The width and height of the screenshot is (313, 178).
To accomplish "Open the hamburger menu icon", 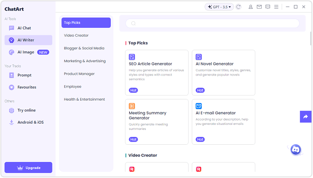I will pos(276,7).
